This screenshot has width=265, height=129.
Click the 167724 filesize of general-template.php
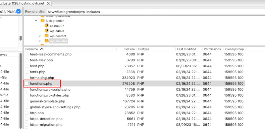pyautogui.click(x=129, y=101)
